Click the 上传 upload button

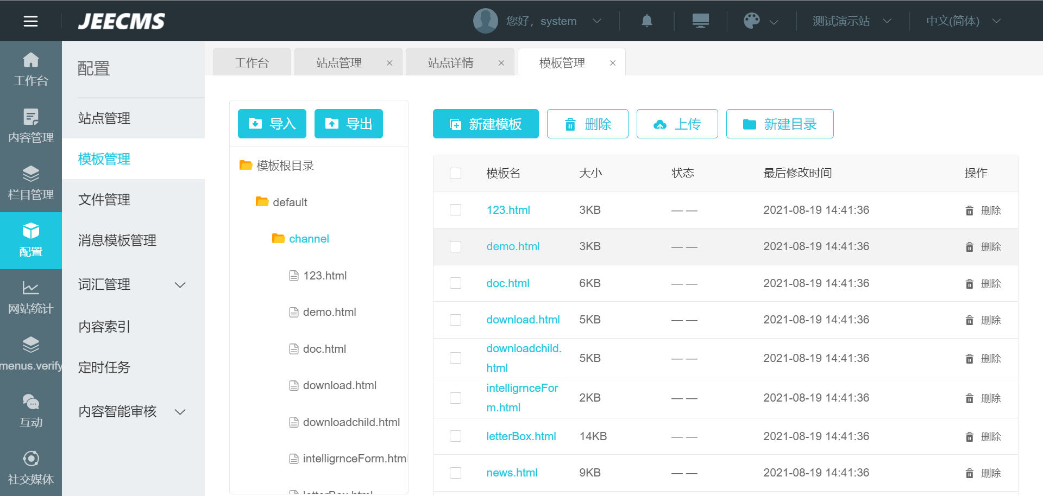tap(677, 124)
